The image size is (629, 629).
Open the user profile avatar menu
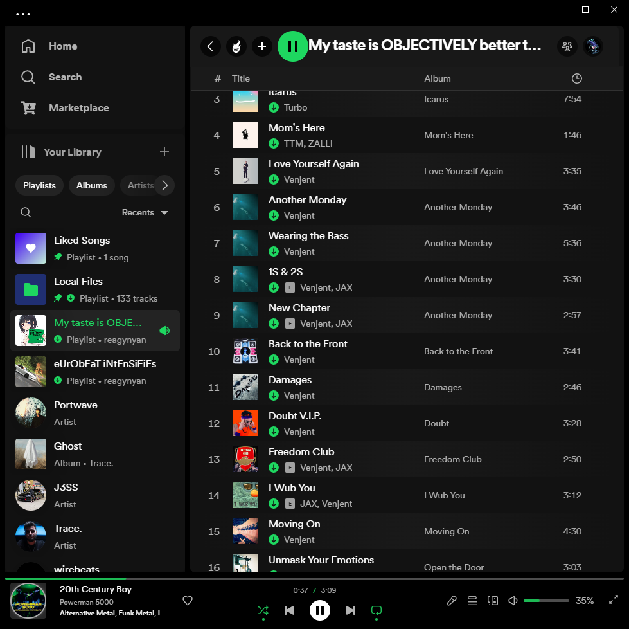click(593, 46)
